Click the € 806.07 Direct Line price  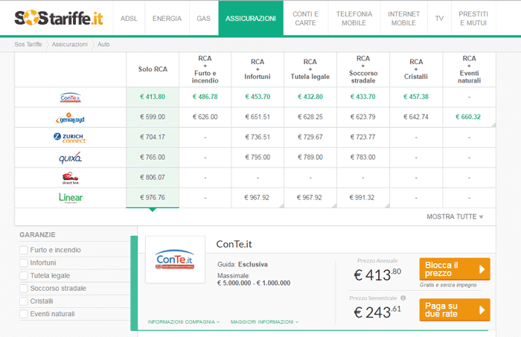click(153, 178)
